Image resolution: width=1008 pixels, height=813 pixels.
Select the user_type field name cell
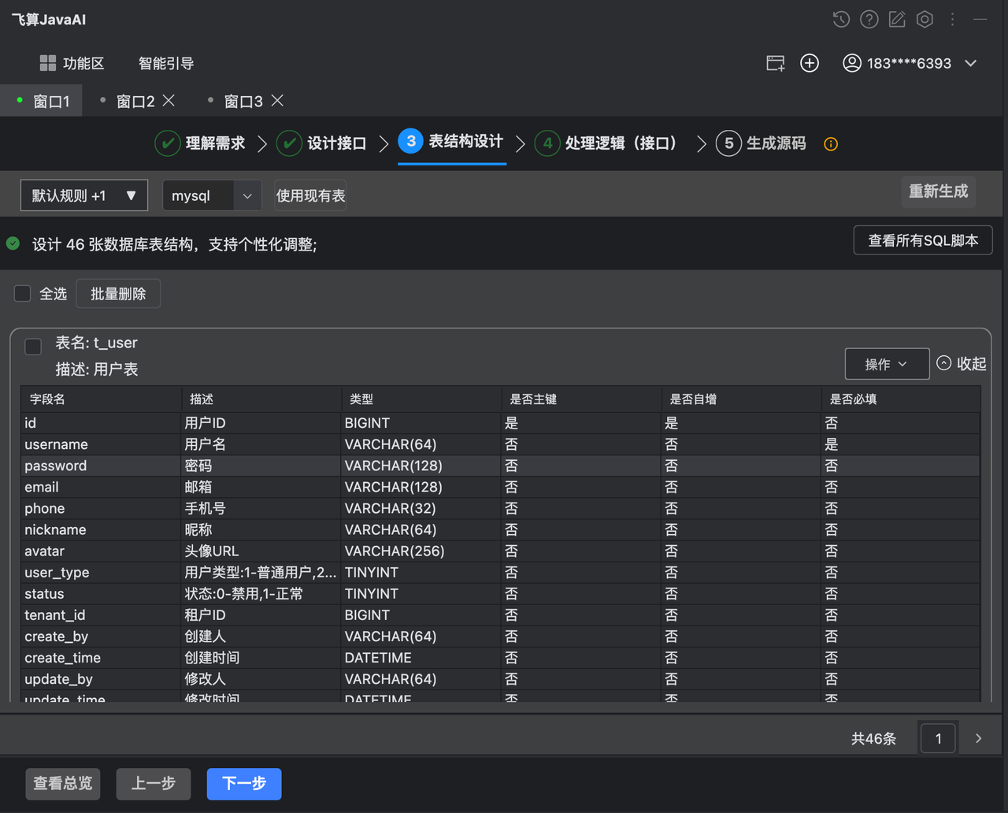101,572
